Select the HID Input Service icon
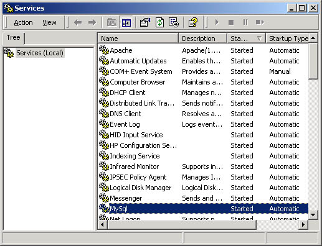The image size is (322, 246). pos(104,135)
